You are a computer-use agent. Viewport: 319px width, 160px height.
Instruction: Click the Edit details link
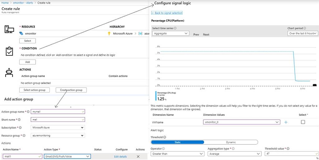pos(121,157)
